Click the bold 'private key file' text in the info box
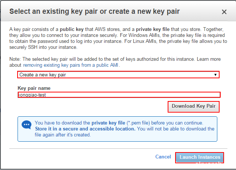Viewport: 236px width, 170px height. 110,123
